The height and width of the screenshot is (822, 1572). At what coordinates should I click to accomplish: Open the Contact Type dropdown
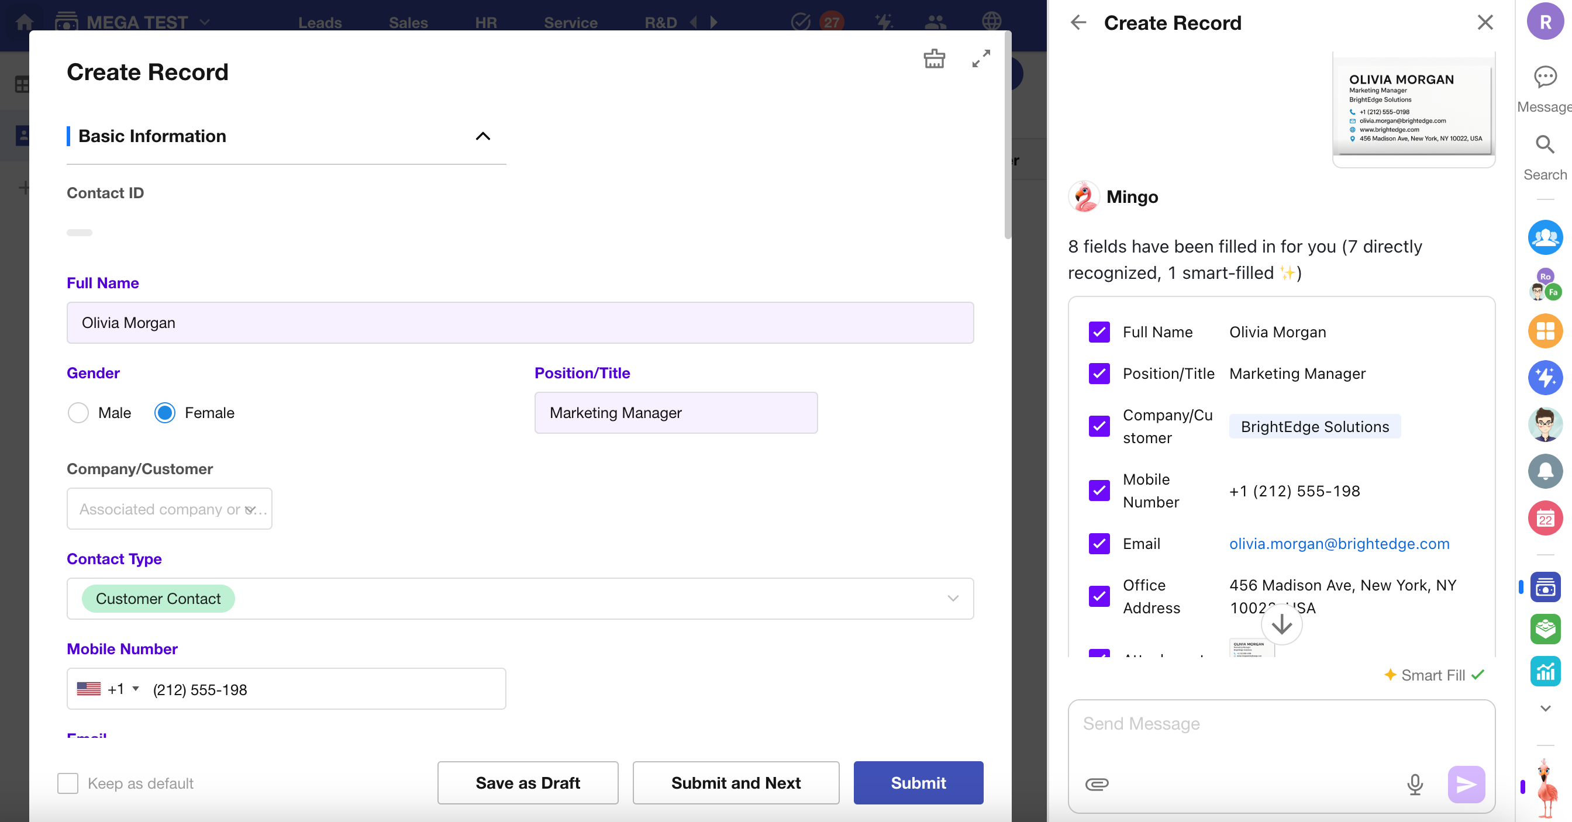click(953, 598)
